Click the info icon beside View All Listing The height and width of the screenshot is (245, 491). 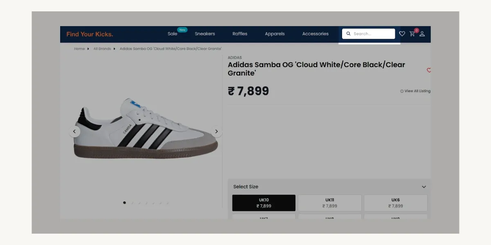point(401,91)
